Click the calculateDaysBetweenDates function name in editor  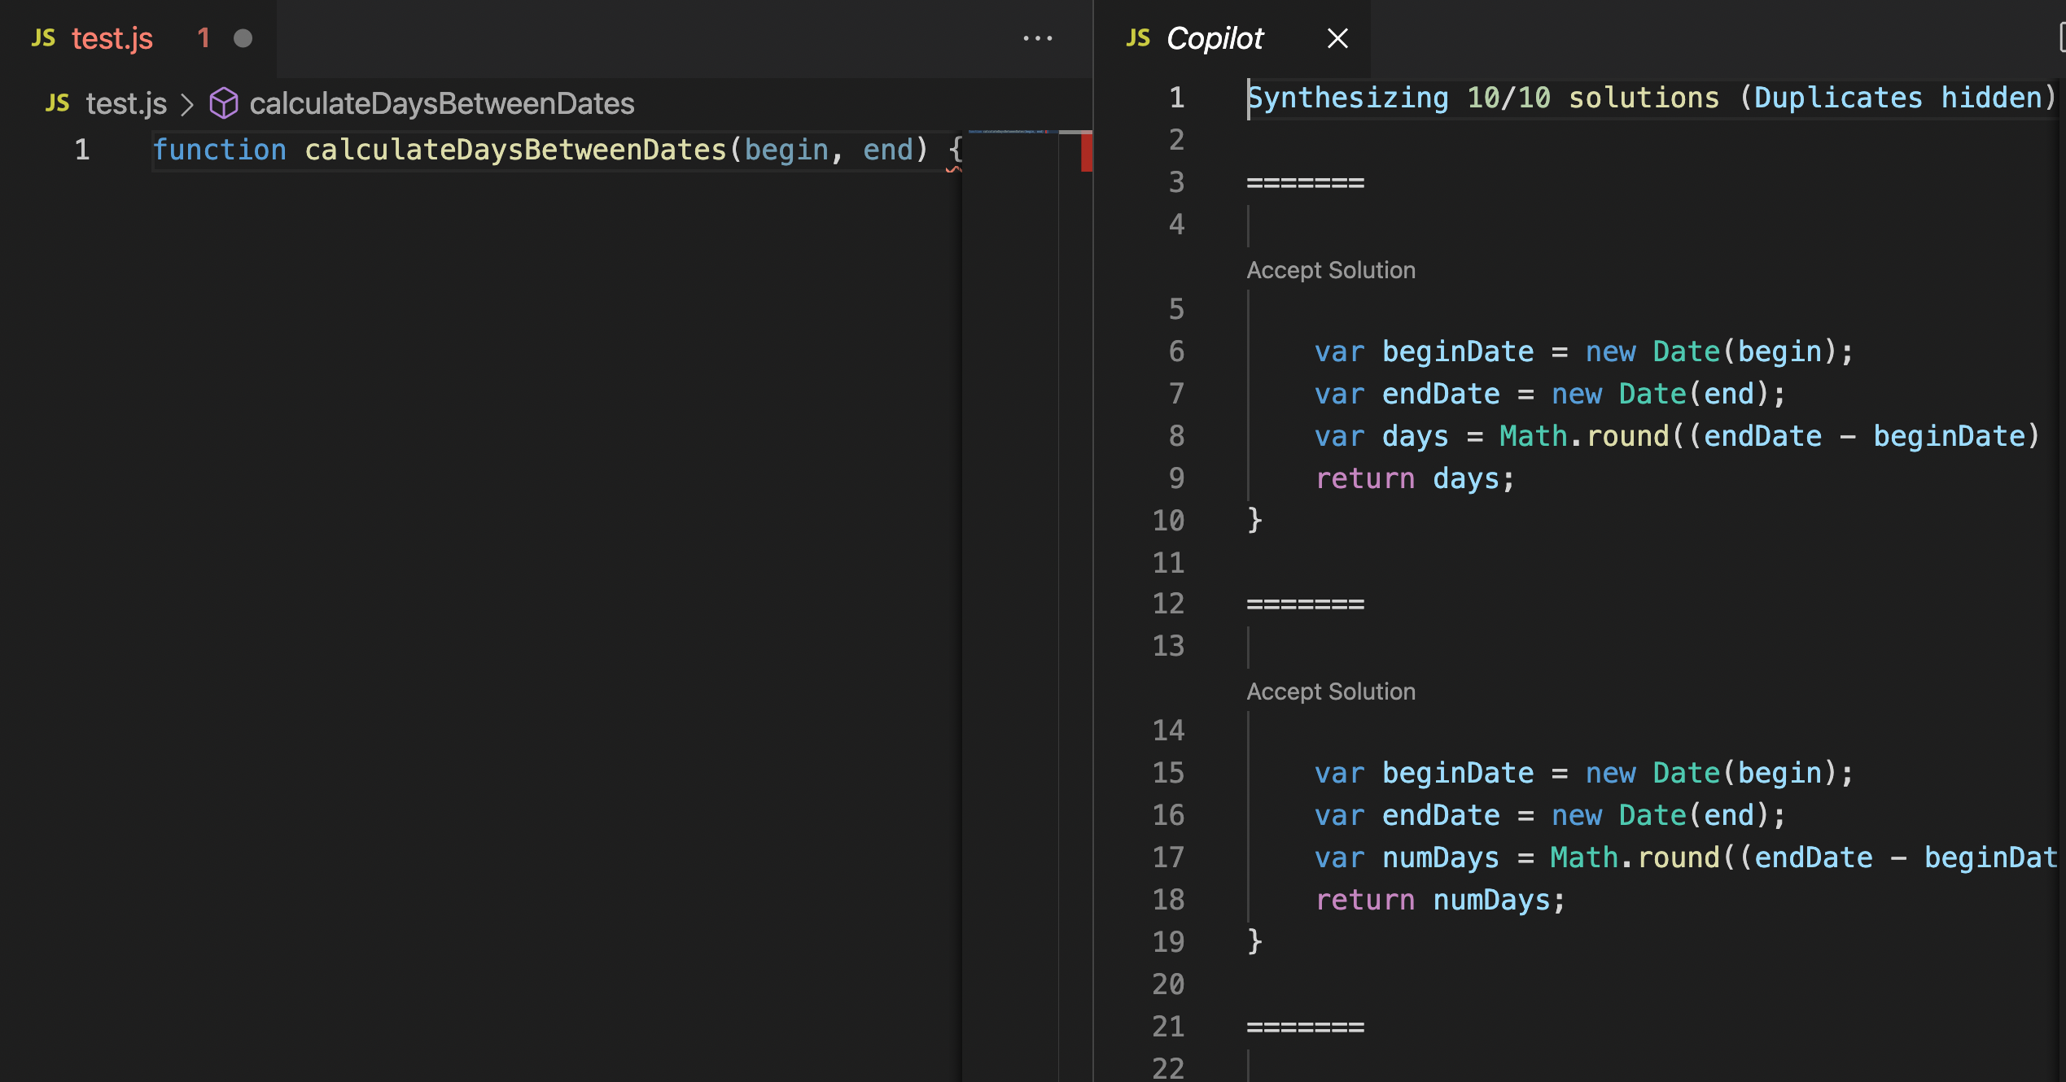point(515,150)
